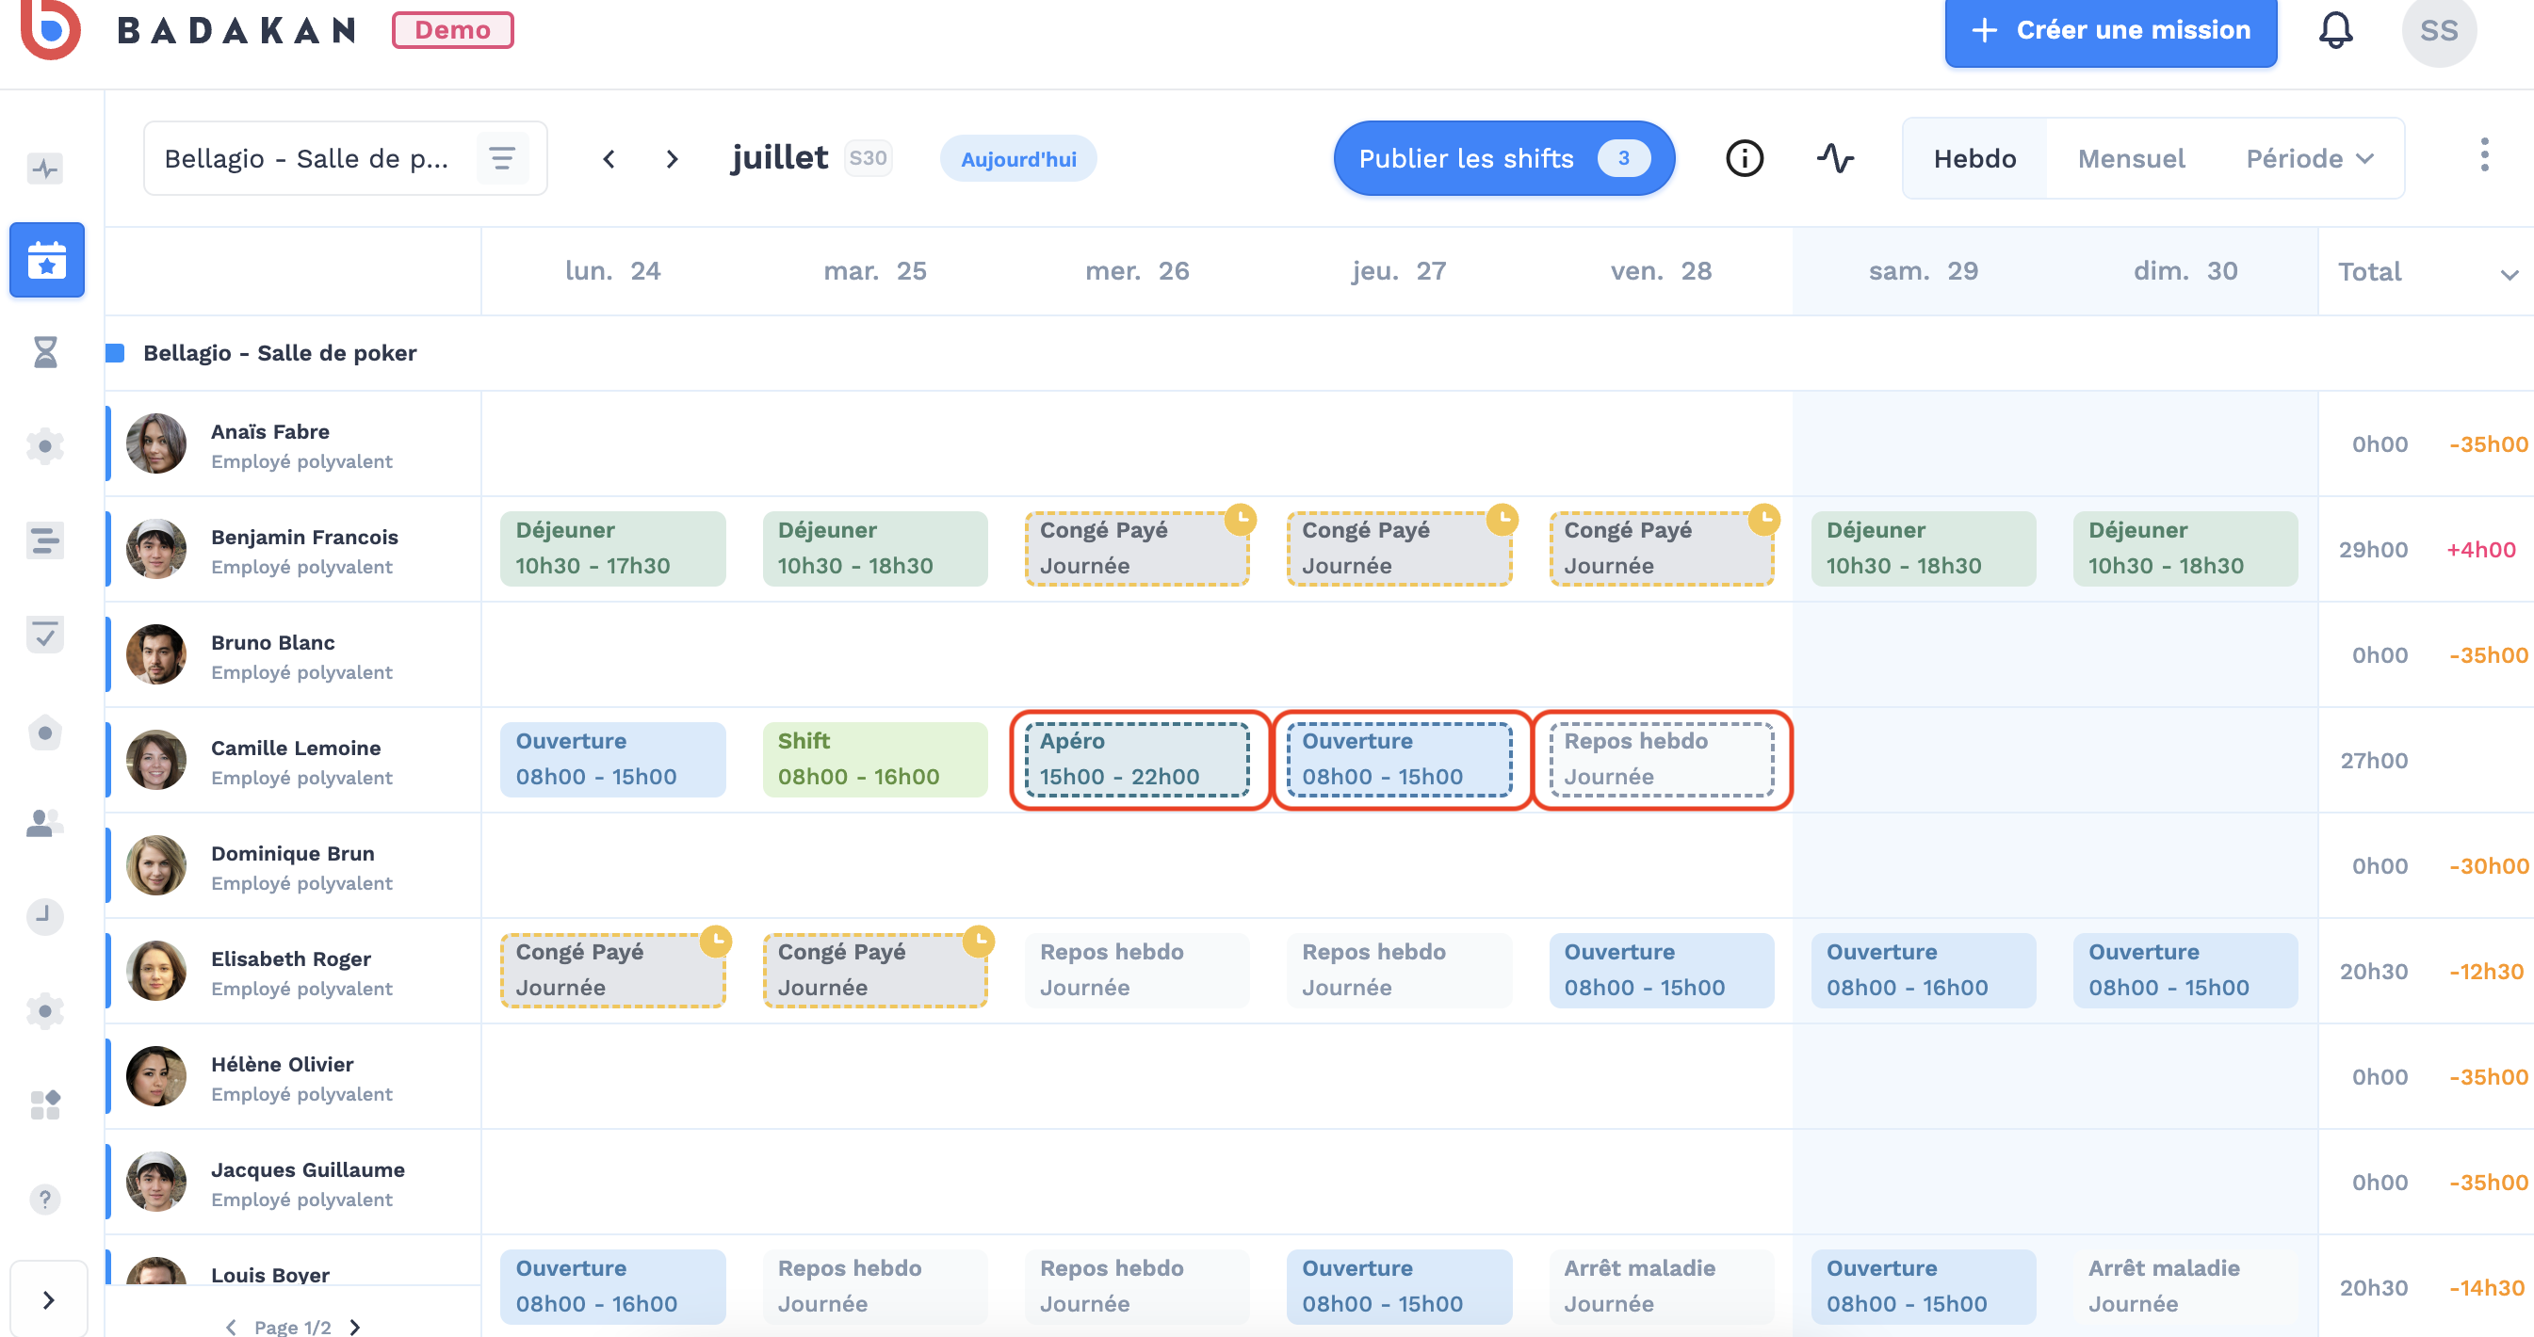Image resolution: width=2534 pixels, height=1337 pixels.
Task: Expand the Total column chevron
Action: tap(2510, 273)
